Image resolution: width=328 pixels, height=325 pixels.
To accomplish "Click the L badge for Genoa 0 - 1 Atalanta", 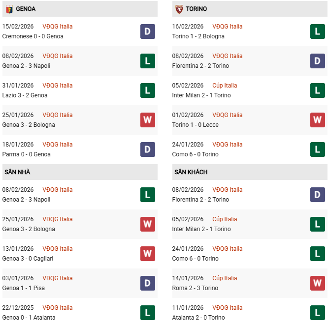I will 148,313.
